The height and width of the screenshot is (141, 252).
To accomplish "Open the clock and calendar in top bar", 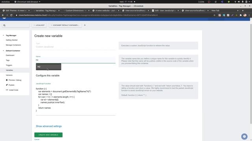I will click(126, 2).
